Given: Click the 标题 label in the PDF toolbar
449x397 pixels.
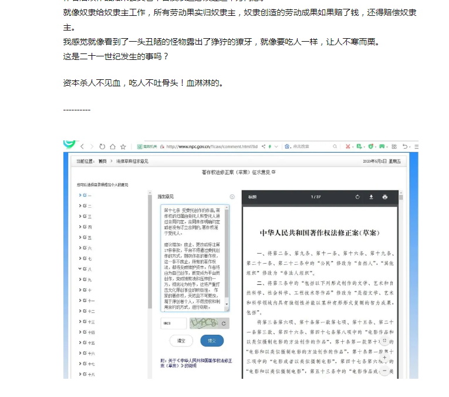Looking at the screenshot, I should click(x=252, y=197).
